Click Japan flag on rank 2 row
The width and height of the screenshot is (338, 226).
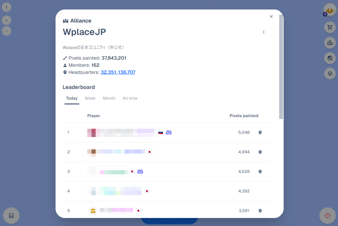150,152
